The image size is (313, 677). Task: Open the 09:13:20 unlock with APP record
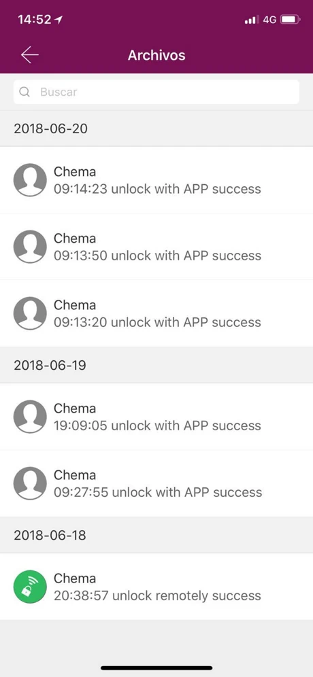click(x=156, y=313)
